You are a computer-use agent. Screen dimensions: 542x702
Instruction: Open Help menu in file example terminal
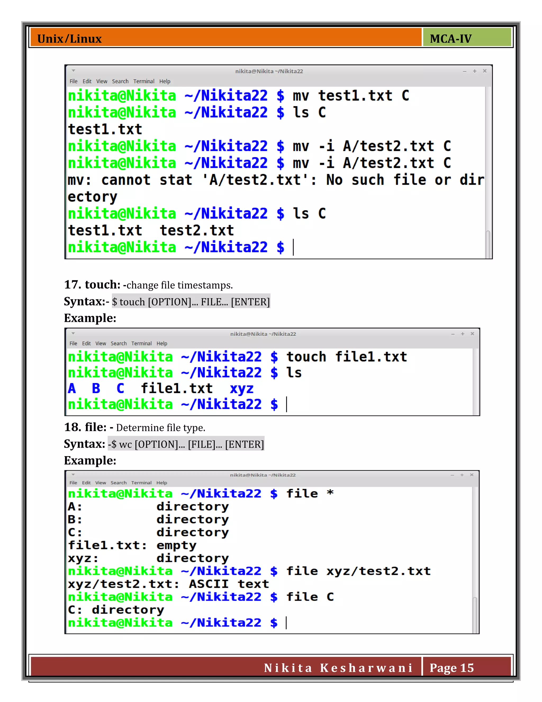click(162, 482)
